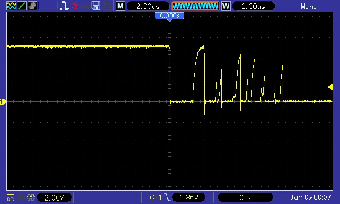The width and height of the screenshot is (340, 204).
Task: Click the DC coupling indicator icon
Action: (10, 198)
